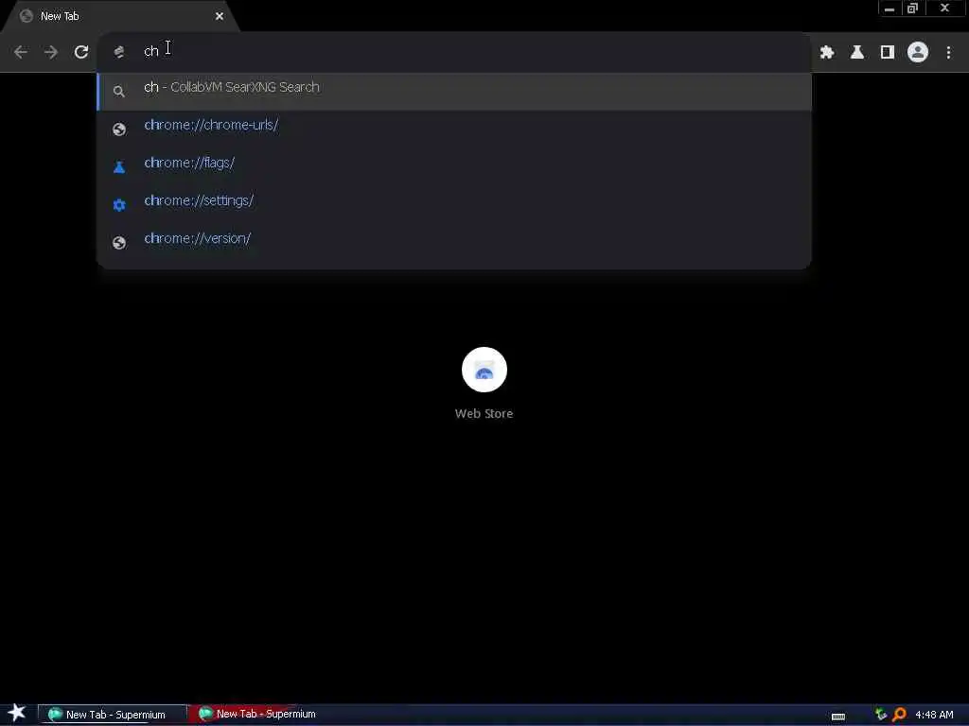Click the flask icon next to chrome://flags/
The image size is (969, 726).
[118, 166]
